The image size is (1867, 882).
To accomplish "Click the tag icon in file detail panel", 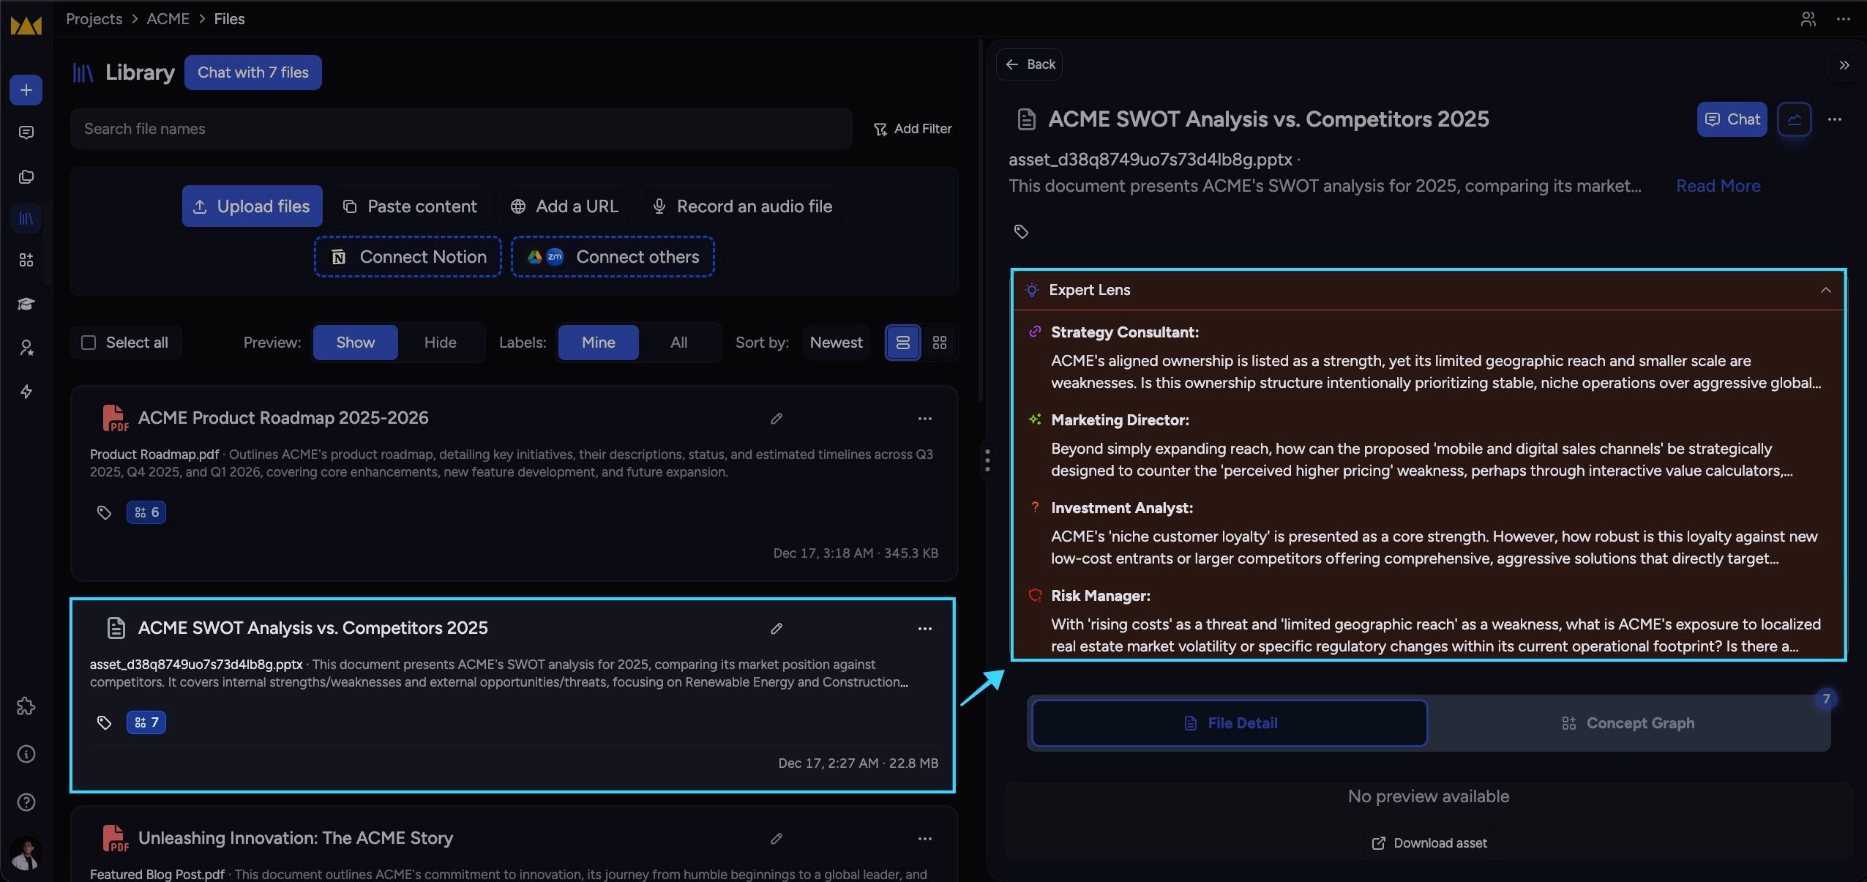I will pos(1021,232).
